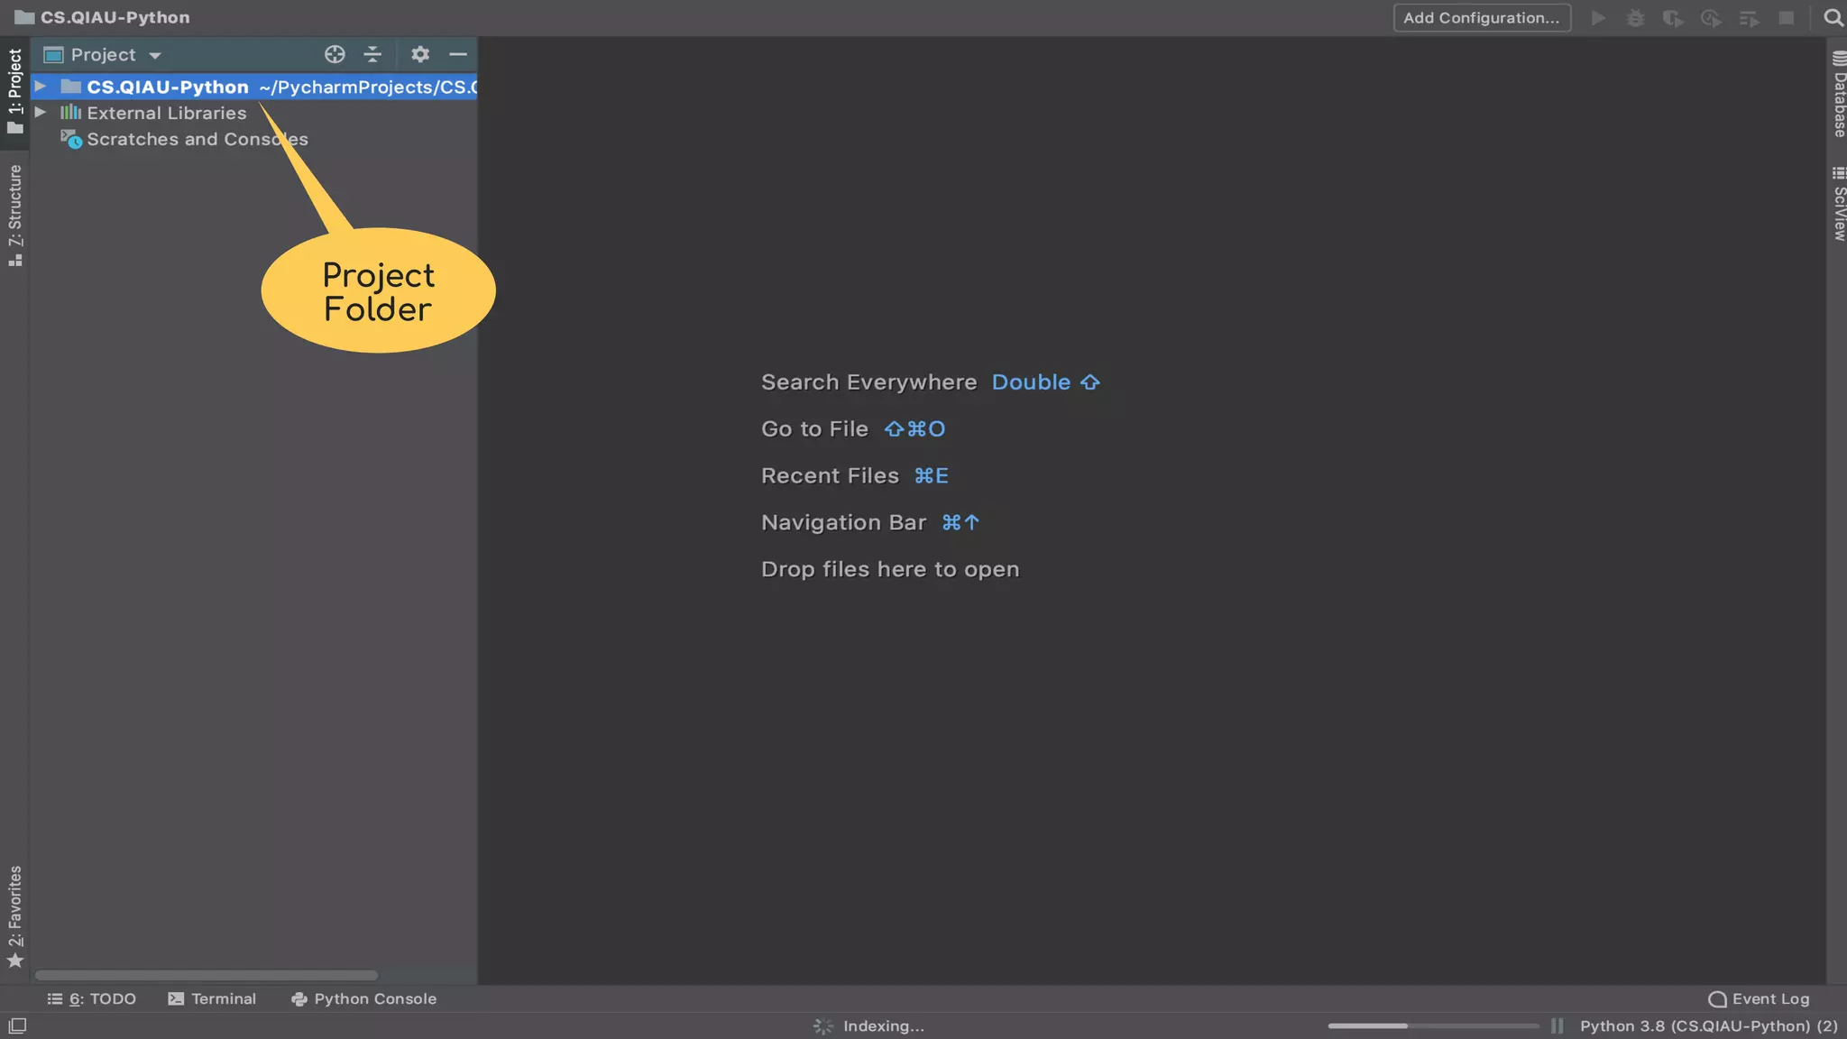Click the collapse all icon in Project panel
This screenshot has width=1847, height=1039.
(x=372, y=54)
